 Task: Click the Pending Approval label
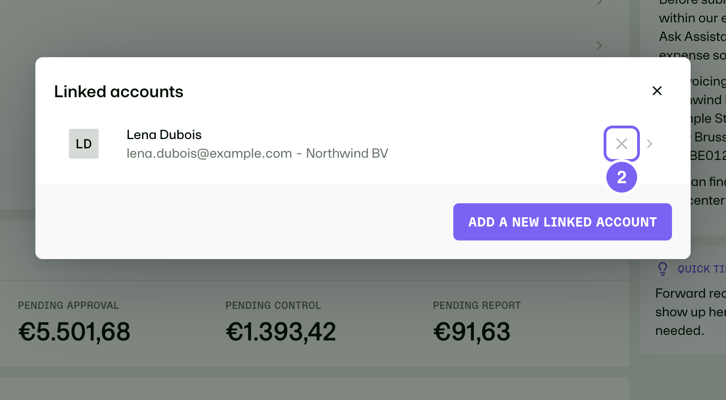pyautogui.click(x=68, y=306)
